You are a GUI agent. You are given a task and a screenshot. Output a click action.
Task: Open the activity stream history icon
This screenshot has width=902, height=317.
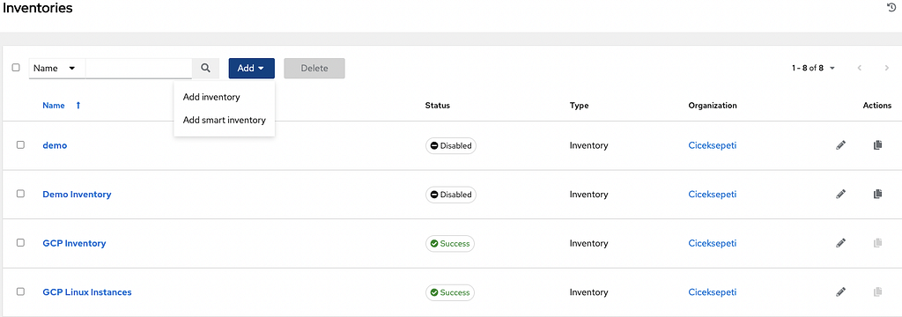click(x=891, y=7)
